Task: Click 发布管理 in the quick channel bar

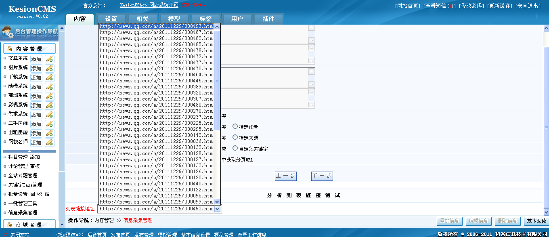Action: click(144, 235)
